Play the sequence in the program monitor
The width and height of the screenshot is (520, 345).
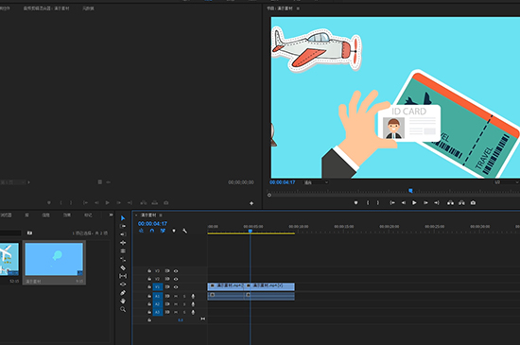click(414, 202)
